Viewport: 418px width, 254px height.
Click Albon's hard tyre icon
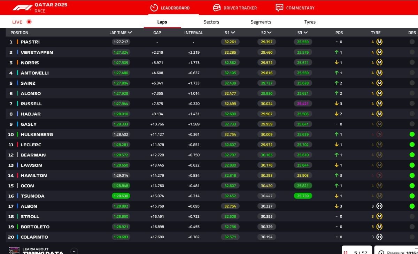379,206
